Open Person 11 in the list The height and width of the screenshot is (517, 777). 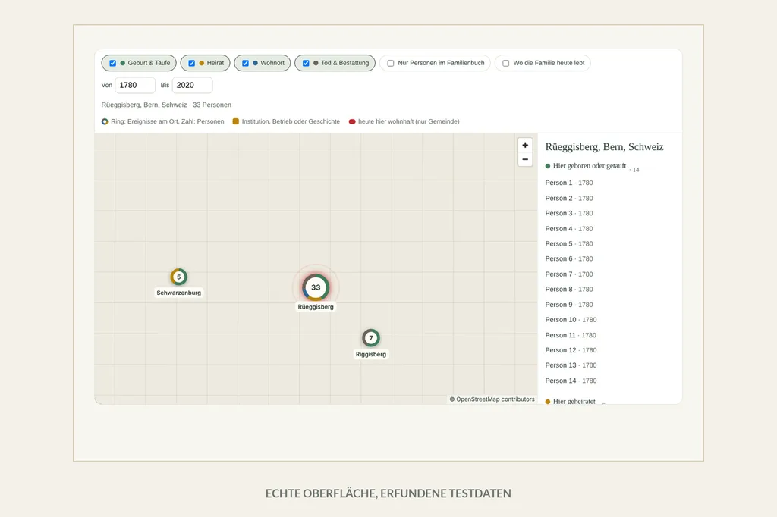coord(571,335)
